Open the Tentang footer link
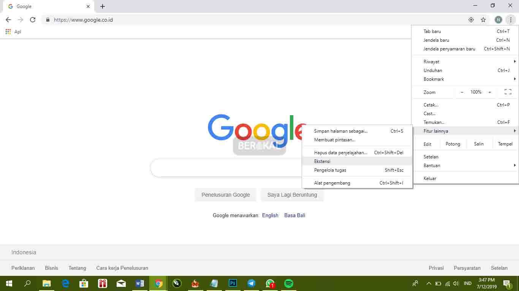 [77, 268]
